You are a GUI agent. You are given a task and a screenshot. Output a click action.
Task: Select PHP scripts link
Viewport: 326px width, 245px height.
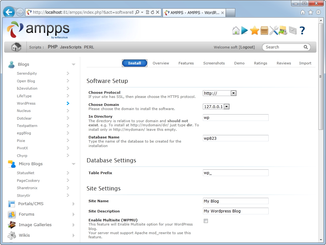click(x=53, y=47)
